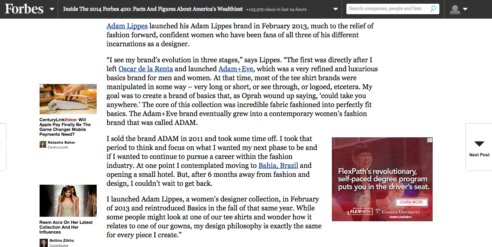492x247 pixels.
Task: Visit the Bahia, Brazil link
Action: pyautogui.click(x=278, y=166)
